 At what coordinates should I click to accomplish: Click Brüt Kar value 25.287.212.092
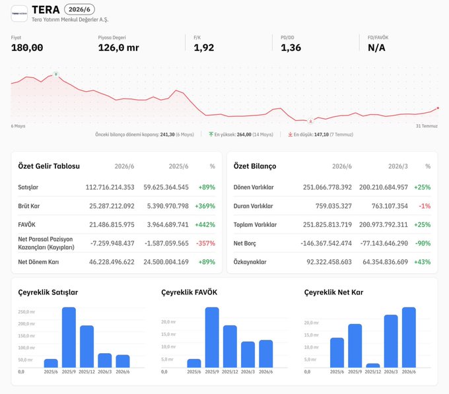(112, 206)
